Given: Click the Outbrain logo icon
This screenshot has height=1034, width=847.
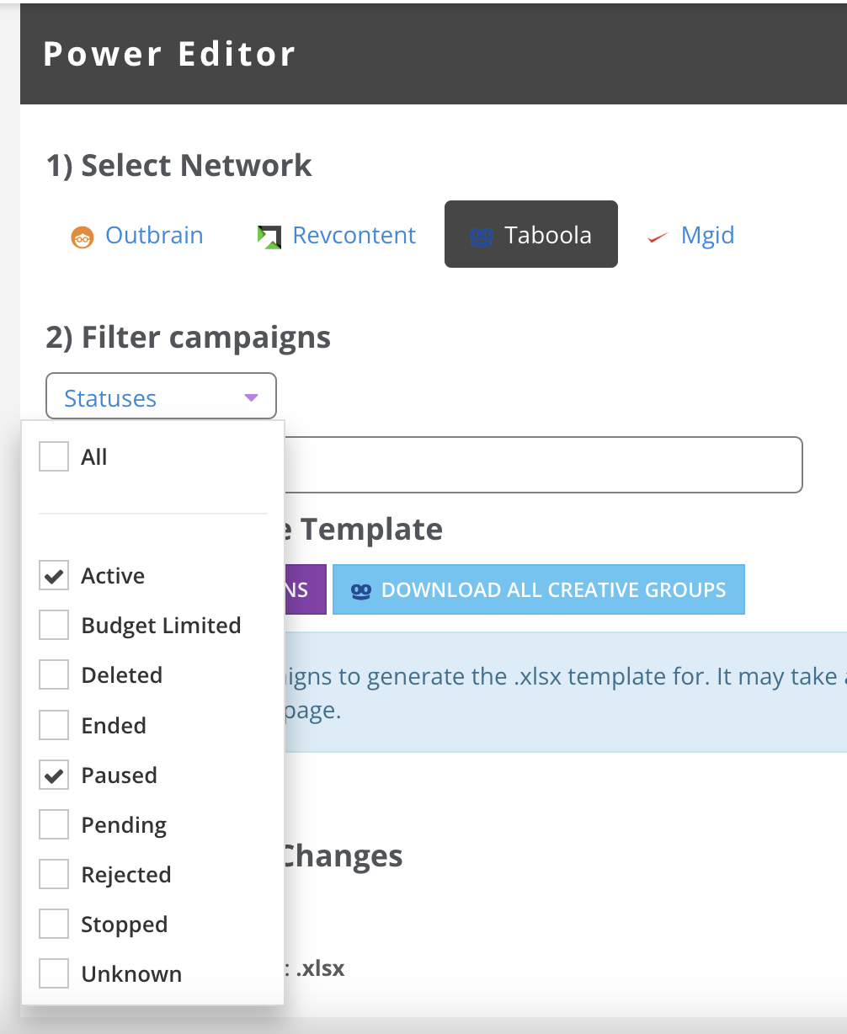Looking at the screenshot, I should click(82, 237).
